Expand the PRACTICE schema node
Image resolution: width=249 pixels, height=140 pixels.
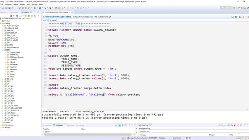[x=3, y=30]
